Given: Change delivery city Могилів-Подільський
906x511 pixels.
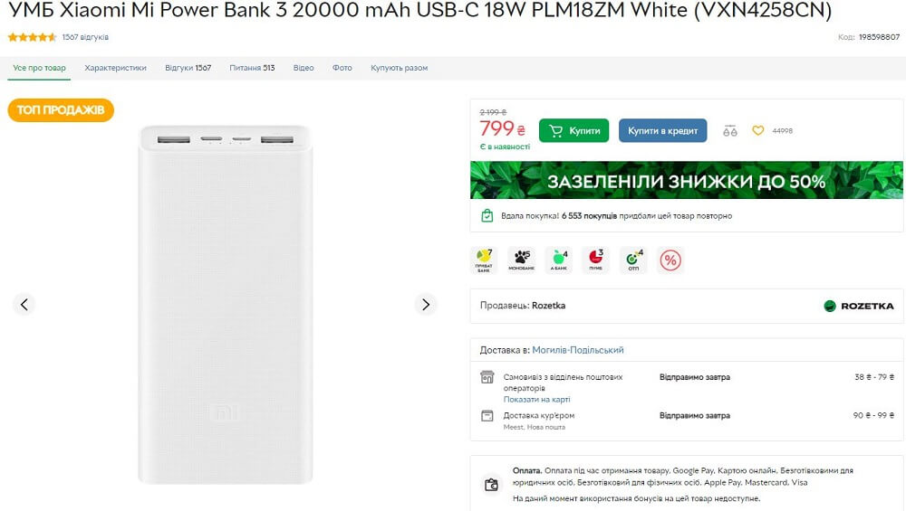Looking at the screenshot, I should point(578,350).
